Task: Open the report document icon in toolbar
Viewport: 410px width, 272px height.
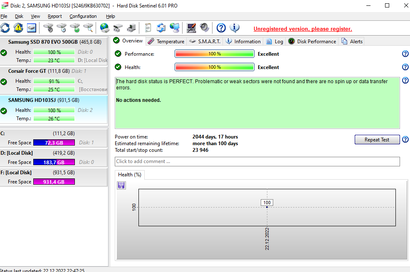Action: (x=148, y=28)
